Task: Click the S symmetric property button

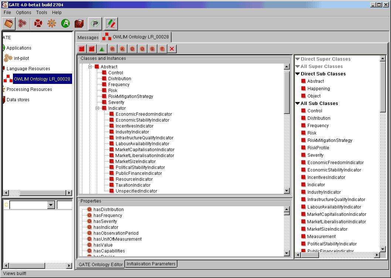Action: coord(152,49)
